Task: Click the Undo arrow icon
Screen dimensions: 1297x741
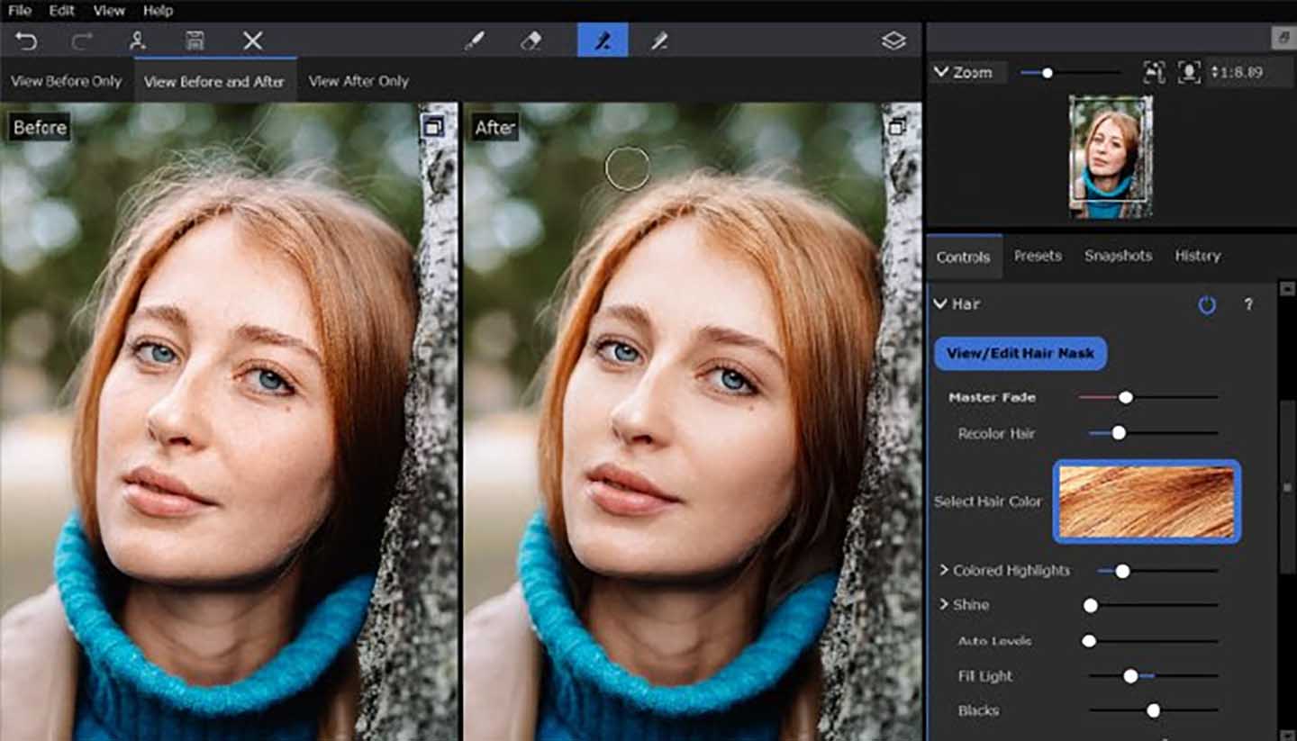Action: pos(26,41)
